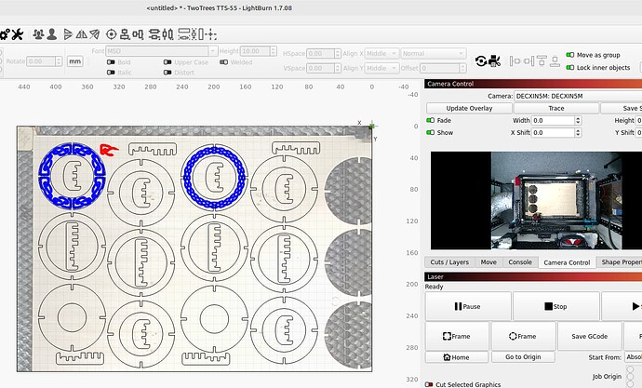Viewport: 642px width, 388px height.
Task: Toggle the Upper Case switch
Action: click(167, 62)
